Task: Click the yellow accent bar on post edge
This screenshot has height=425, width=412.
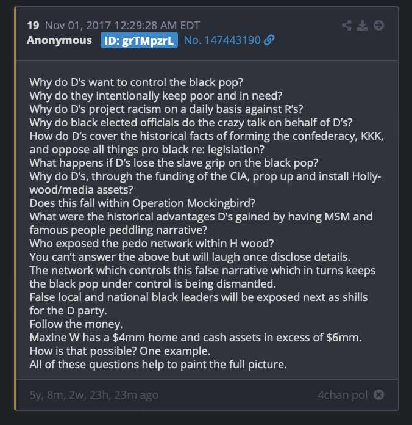Action: (x=15, y=208)
